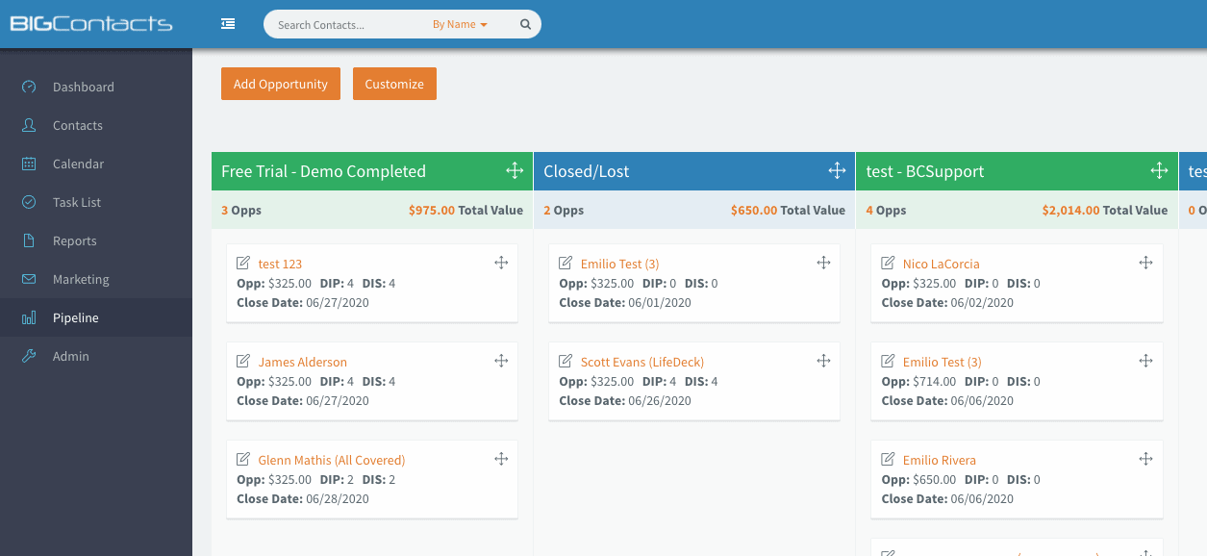Open Scott Evans (LifeDeck) link
The width and height of the screenshot is (1207, 556).
[642, 362]
